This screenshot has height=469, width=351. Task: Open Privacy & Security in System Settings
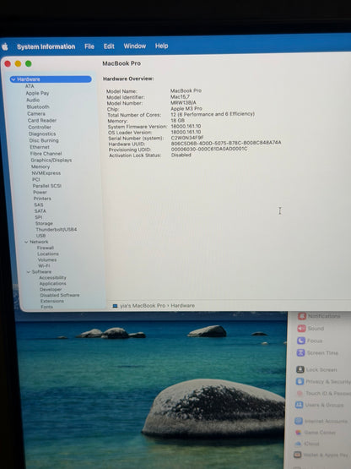pyautogui.click(x=323, y=381)
